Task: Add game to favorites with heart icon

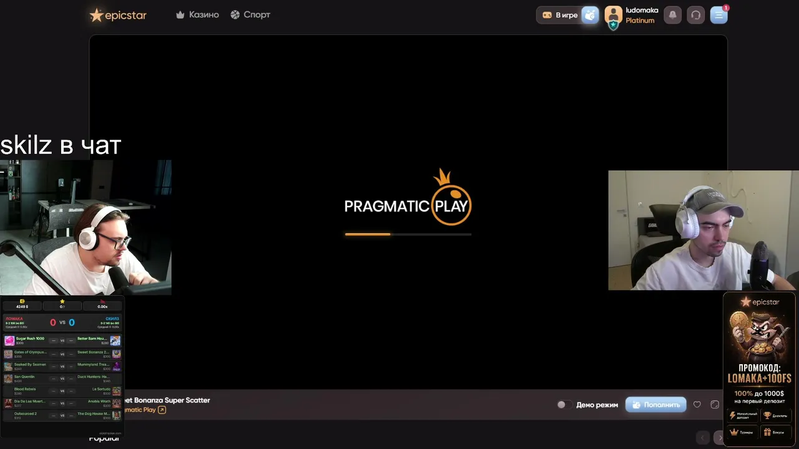Action: pyautogui.click(x=697, y=405)
